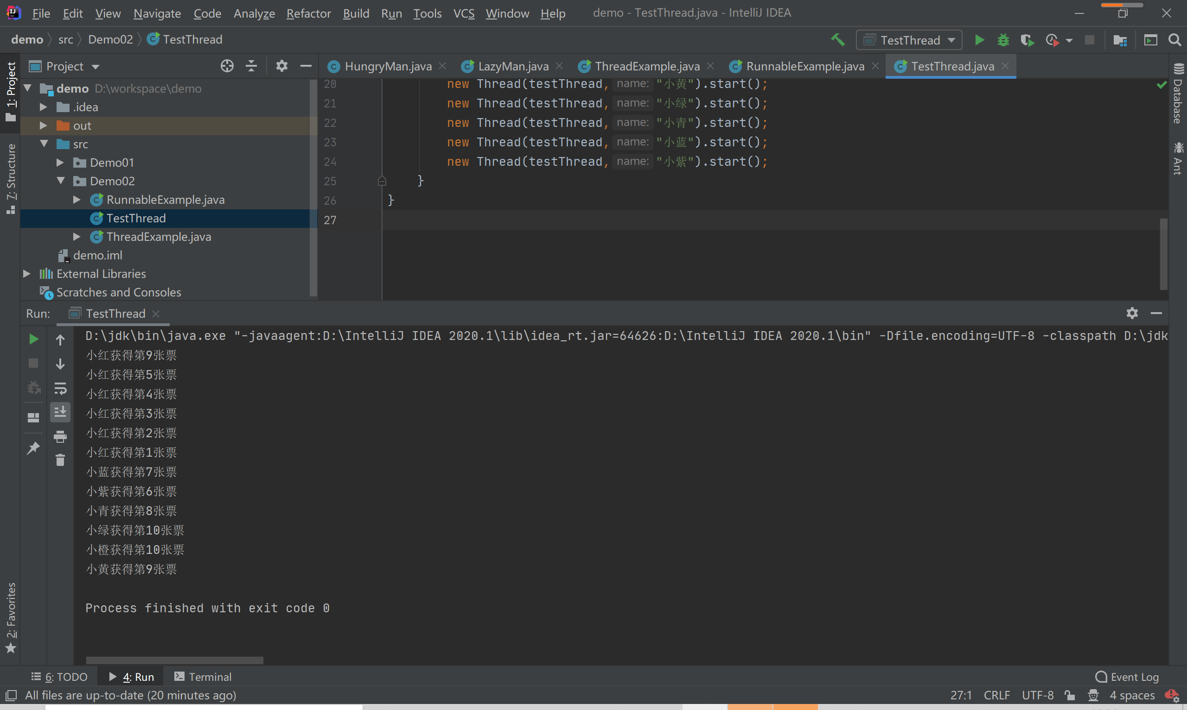Image resolution: width=1187 pixels, height=710 pixels.
Task: Select Scratches and Consoles in the tree
Action: [x=118, y=292]
